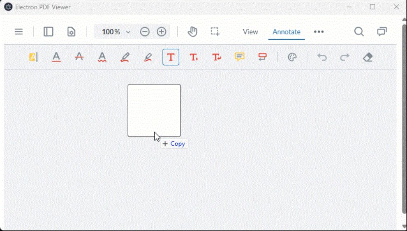Minimize the Electron PDF Viewer window

(349, 7)
